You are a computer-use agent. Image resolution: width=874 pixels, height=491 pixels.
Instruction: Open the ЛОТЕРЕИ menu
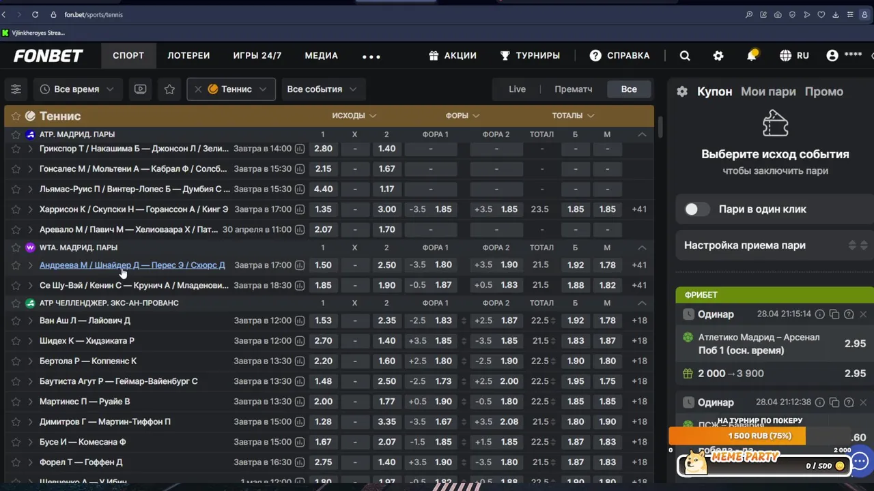[x=188, y=56]
